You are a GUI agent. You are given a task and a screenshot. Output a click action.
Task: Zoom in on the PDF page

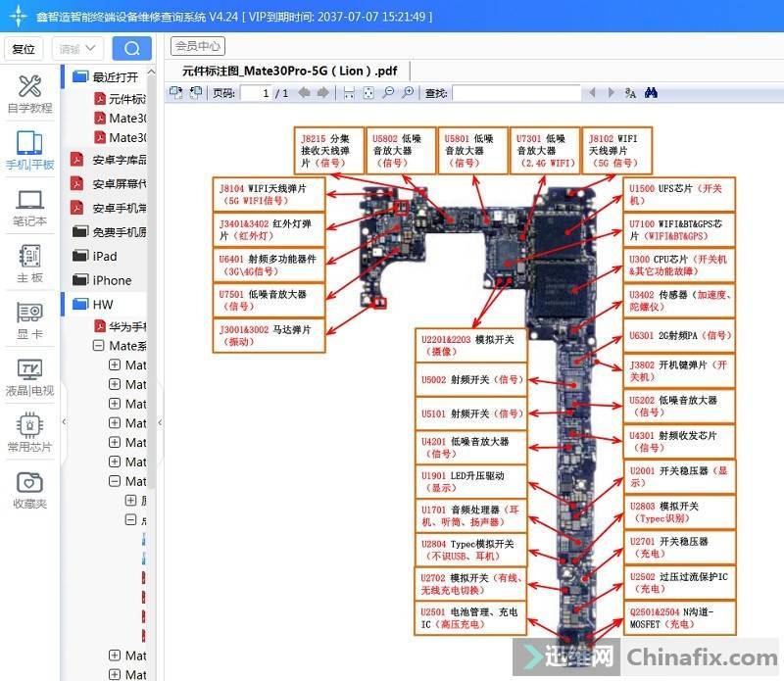(405, 93)
